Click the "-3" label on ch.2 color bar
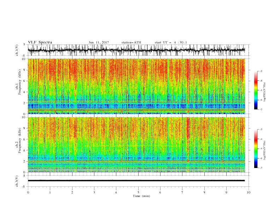Viewport: 280px width, 216px height. [x=261, y=130]
